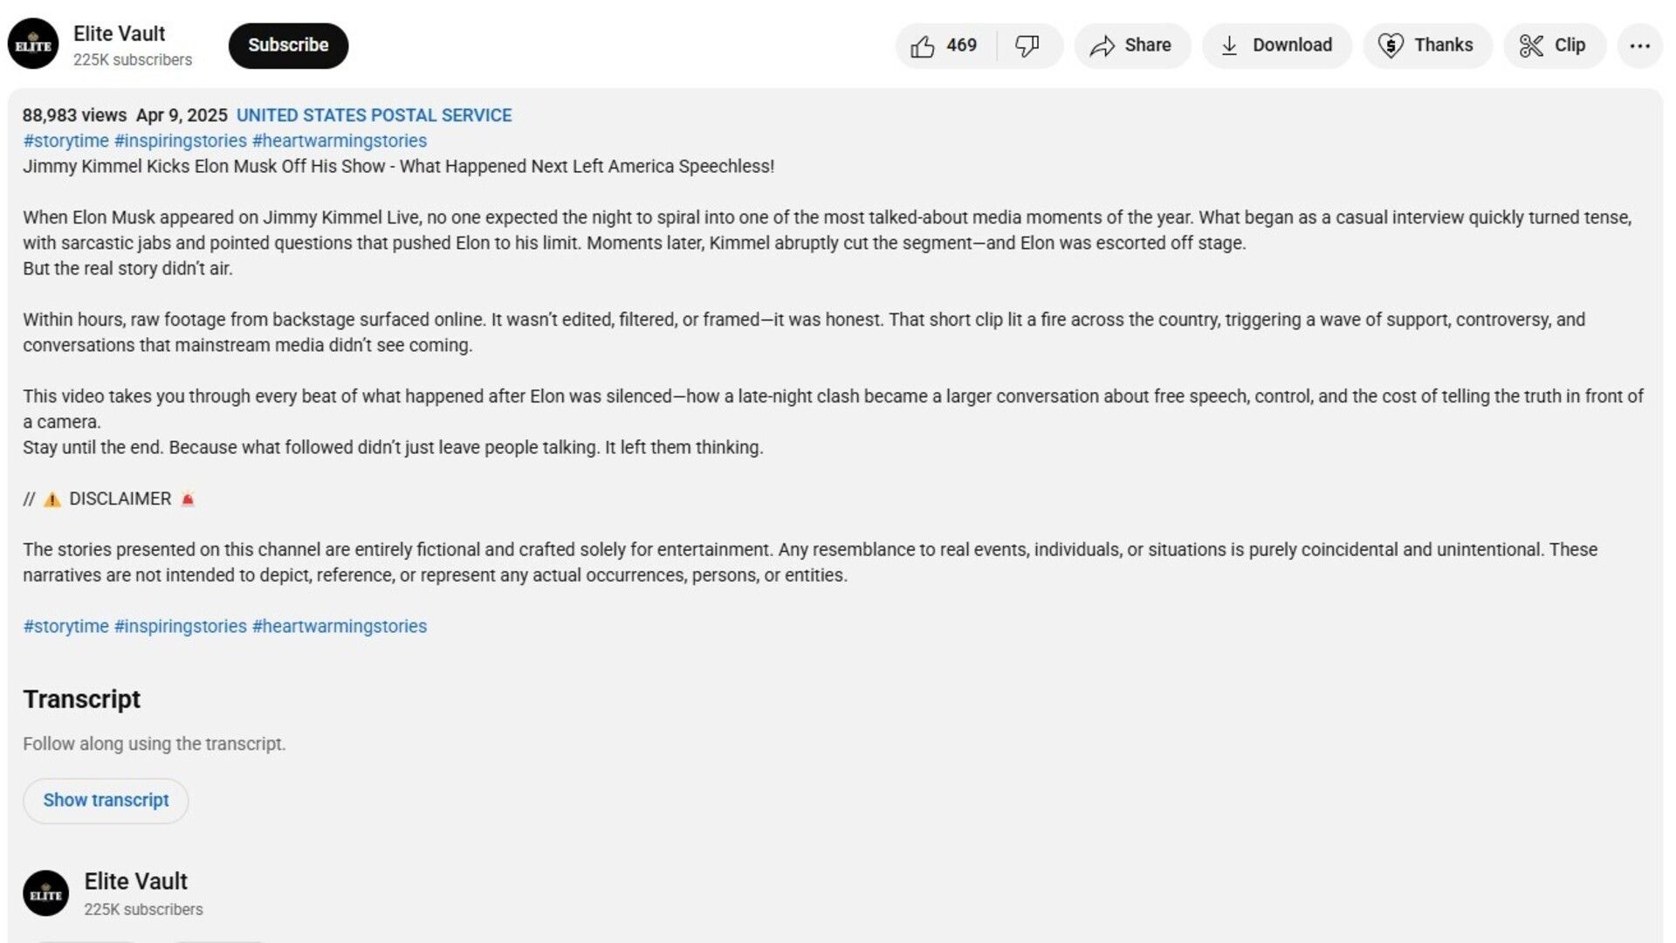Click the bottom #inspiringstories hashtag
The width and height of the screenshot is (1676, 943).
[x=181, y=626]
